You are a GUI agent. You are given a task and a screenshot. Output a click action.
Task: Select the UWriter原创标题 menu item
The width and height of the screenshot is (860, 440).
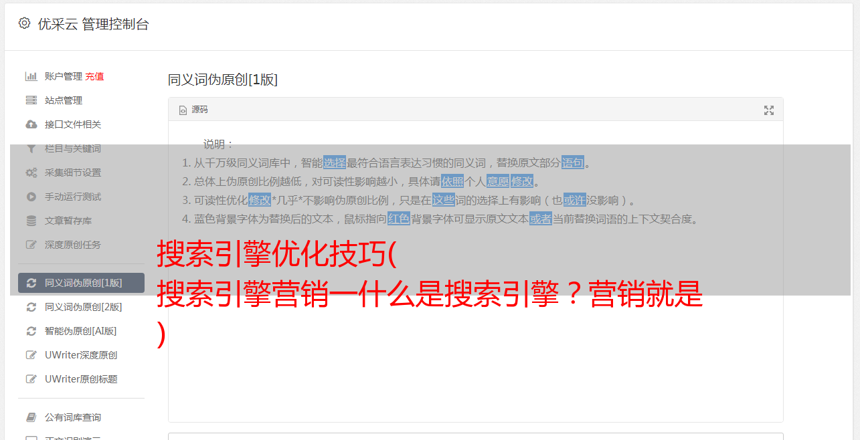point(81,379)
